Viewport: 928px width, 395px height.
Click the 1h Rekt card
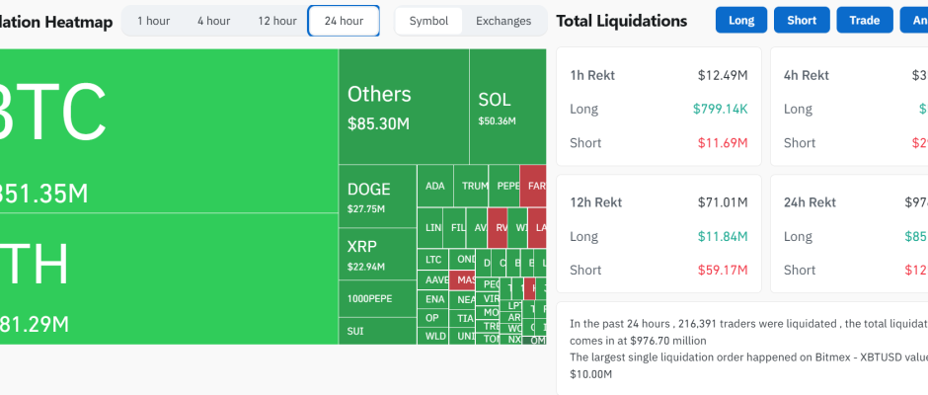tap(658, 108)
